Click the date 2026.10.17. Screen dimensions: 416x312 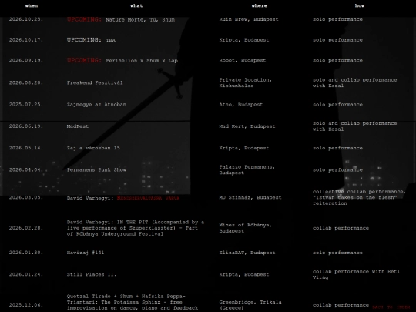click(26, 40)
